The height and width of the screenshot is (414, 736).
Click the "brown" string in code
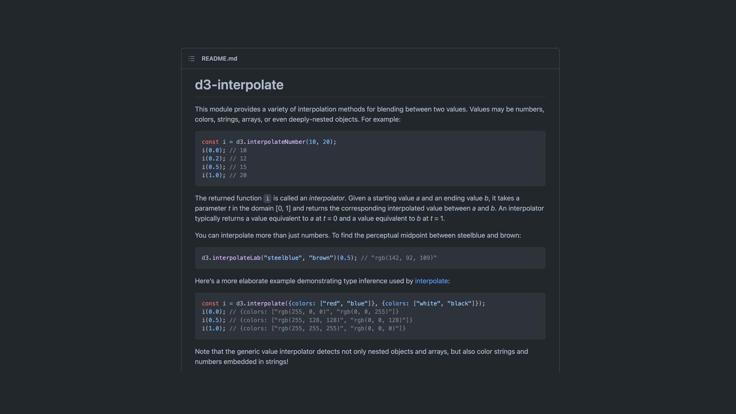tap(321, 258)
